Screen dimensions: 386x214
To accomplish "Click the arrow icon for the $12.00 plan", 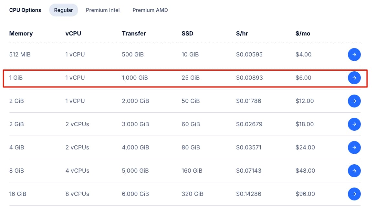I will coord(354,101).
